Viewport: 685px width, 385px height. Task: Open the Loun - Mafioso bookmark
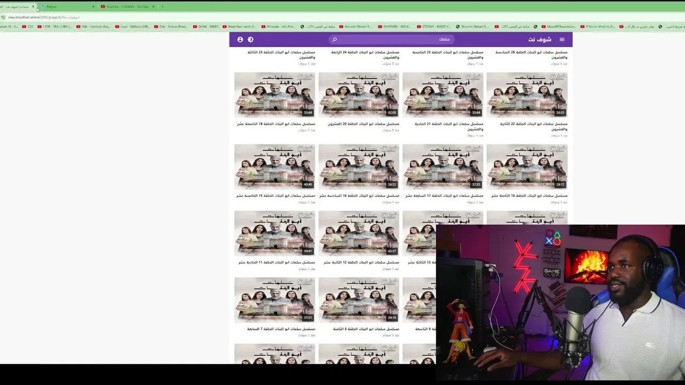click(132, 27)
